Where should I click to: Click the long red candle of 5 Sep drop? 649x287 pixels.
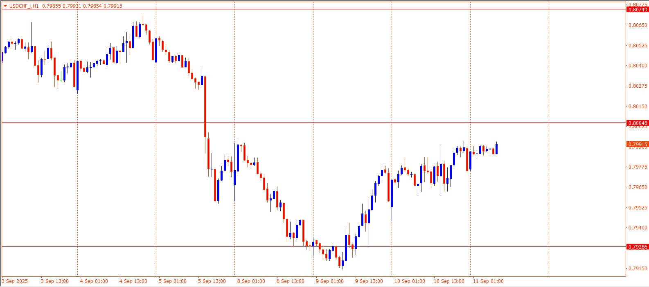coord(205,106)
